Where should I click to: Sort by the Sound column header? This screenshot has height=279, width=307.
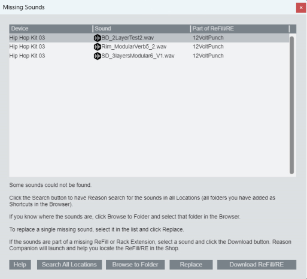click(141, 29)
